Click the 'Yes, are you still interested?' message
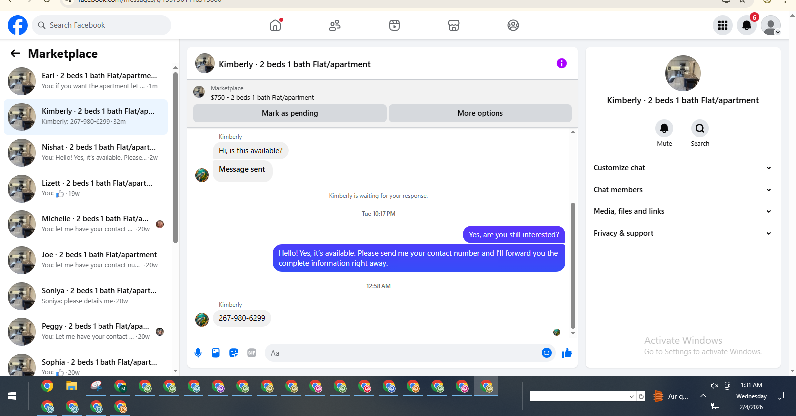The height and width of the screenshot is (416, 796). (x=514, y=235)
